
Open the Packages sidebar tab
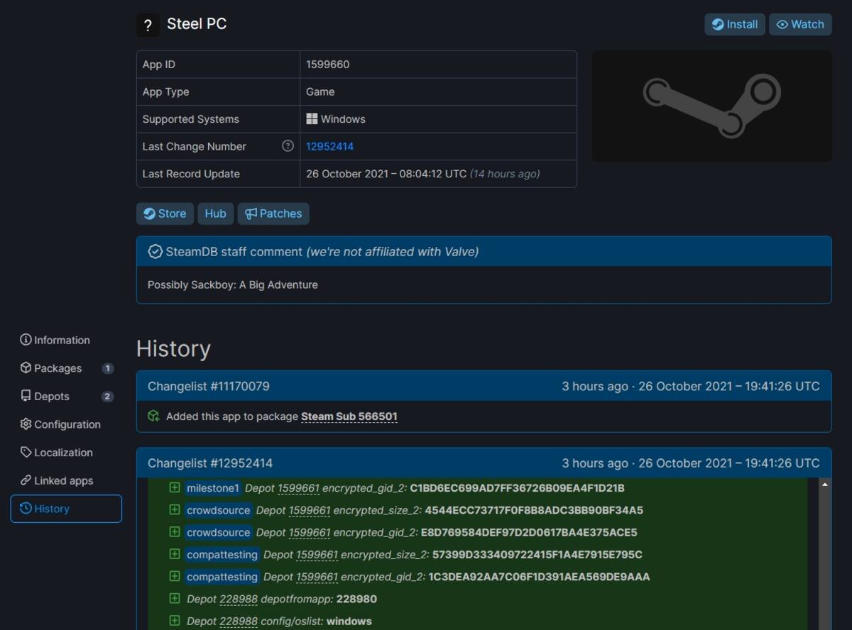pyautogui.click(x=66, y=368)
